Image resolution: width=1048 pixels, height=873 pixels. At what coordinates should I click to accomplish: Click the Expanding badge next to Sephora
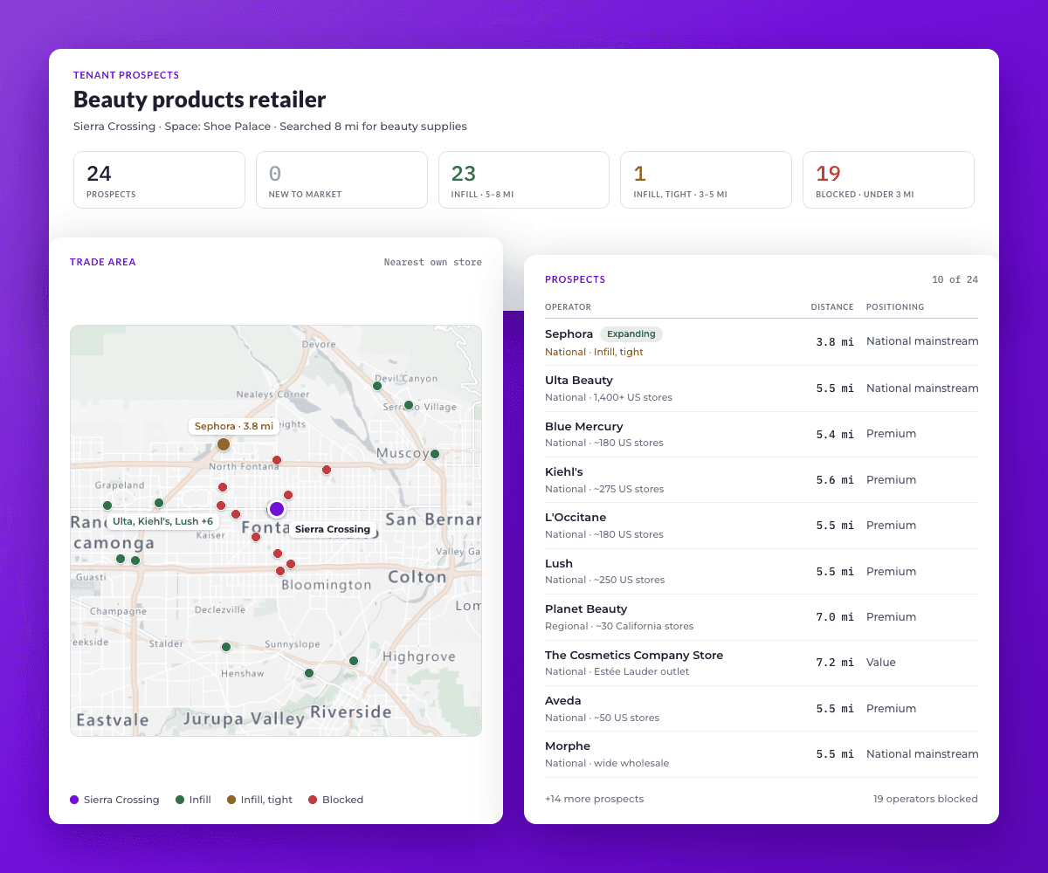tap(631, 334)
